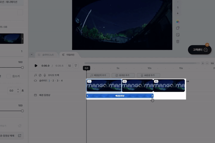Collapse the bottom timeline panel chevron
This screenshot has width=215, height=143.
pos(31,55)
